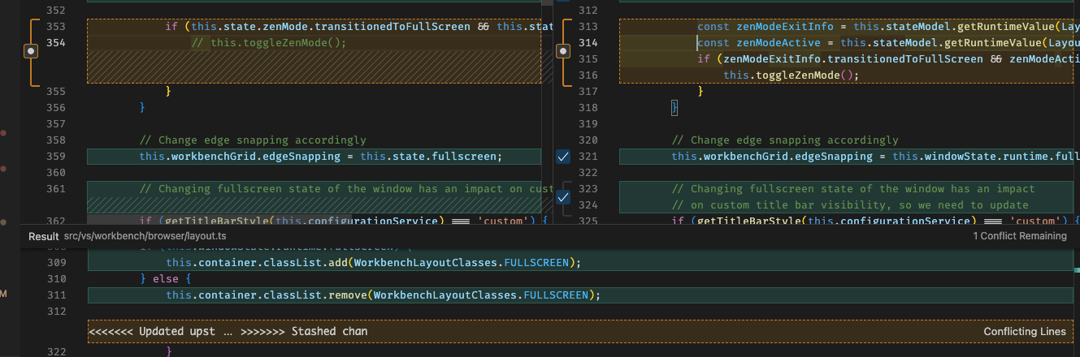Click the 'Conflicting Lines' label in Result pane
This screenshot has width=1080, height=357.
coord(1025,332)
